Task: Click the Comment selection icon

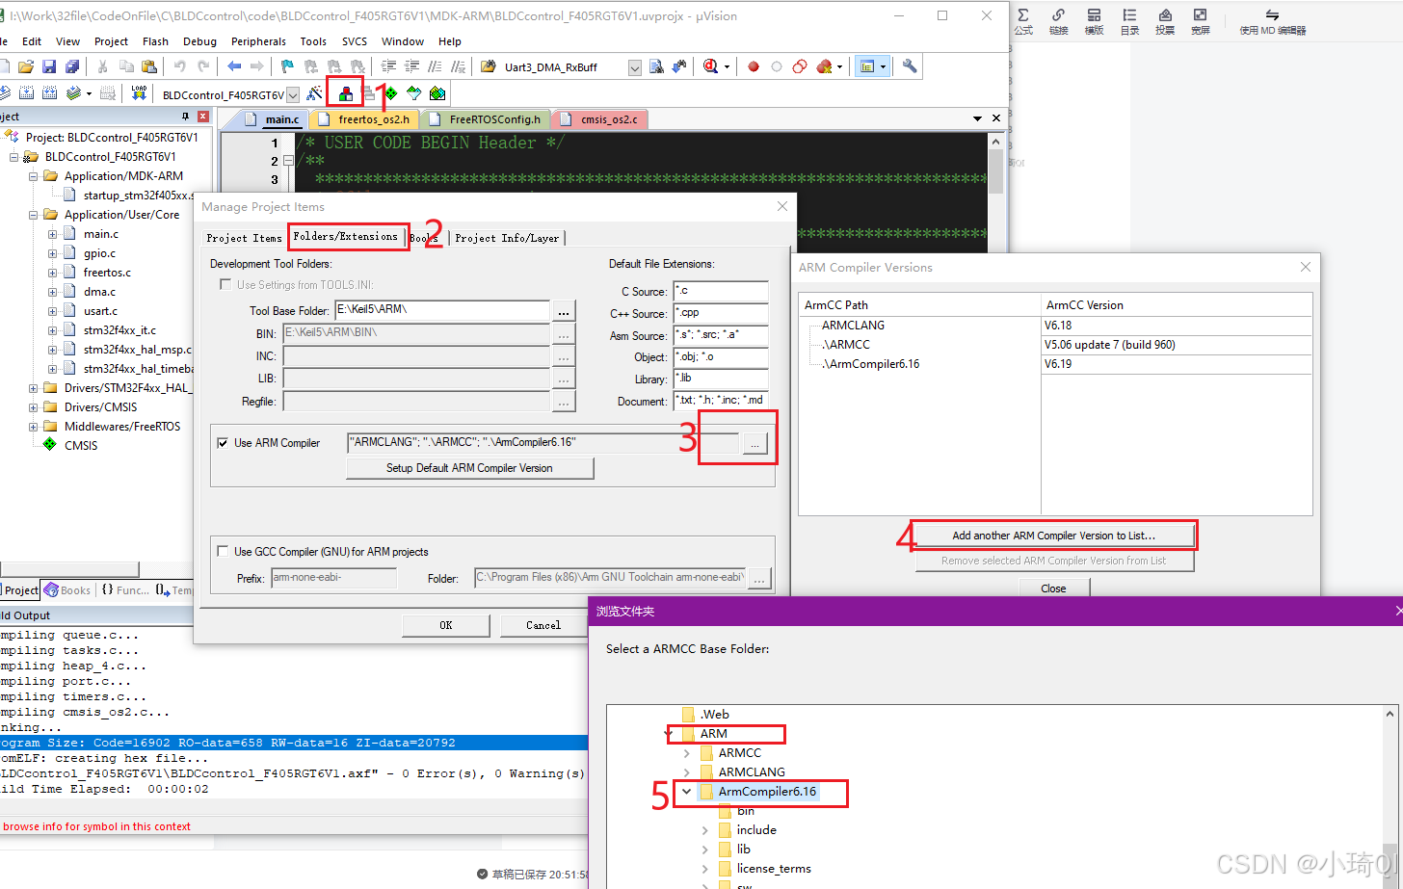Action: (x=436, y=66)
